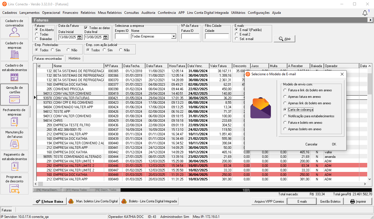Click the Empres ID input field
Image resolution: width=374 pixels, height=219 pixels.
pyautogui.click(x=122, y=36)
